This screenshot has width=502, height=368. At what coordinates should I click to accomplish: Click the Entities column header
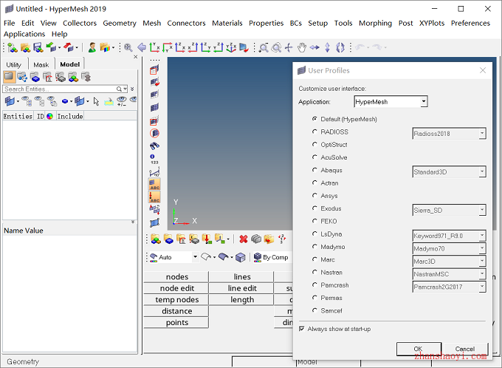point(18,116)
